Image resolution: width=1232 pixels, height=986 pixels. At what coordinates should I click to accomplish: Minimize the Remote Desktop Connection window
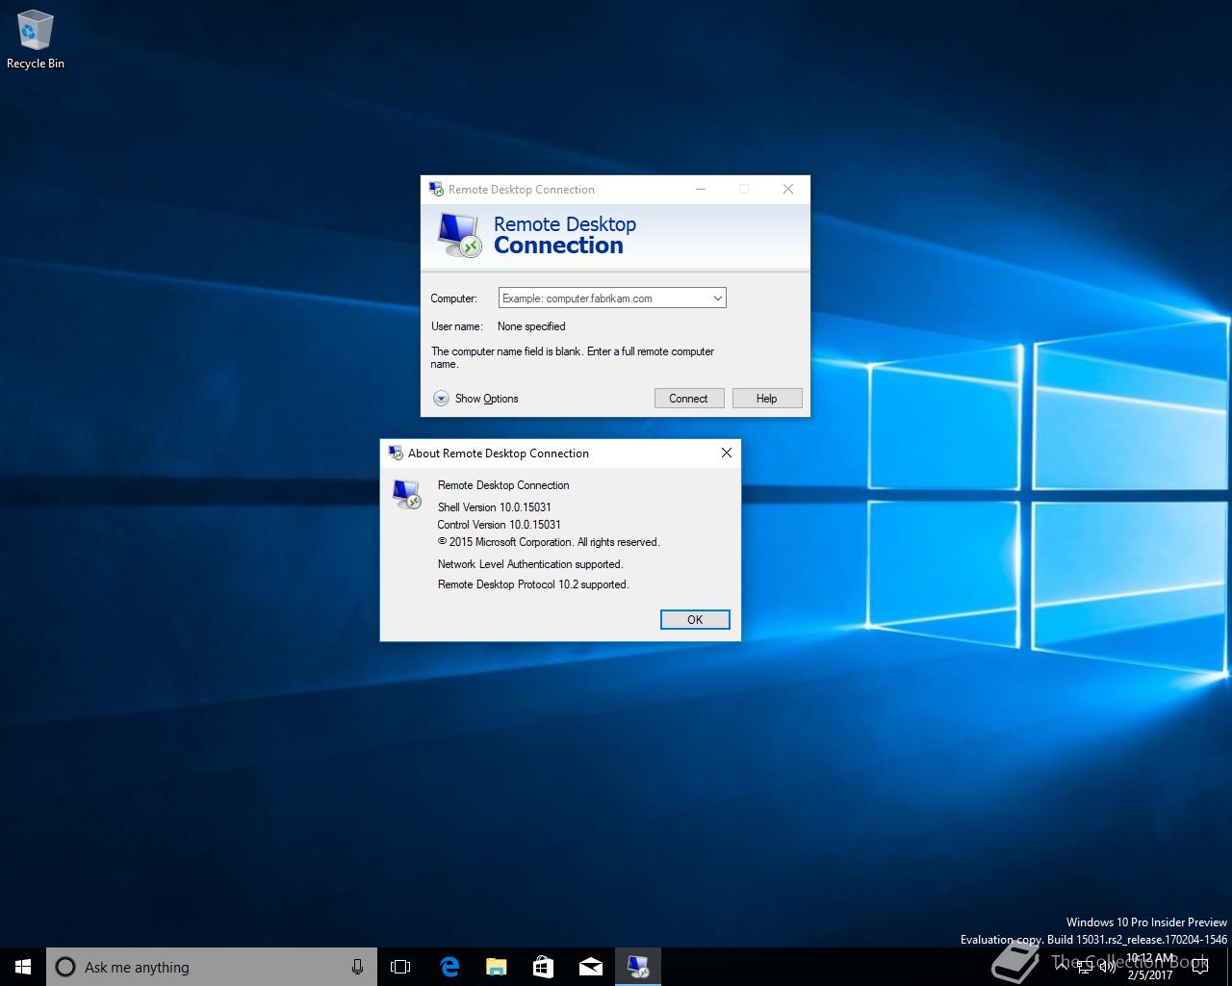coord(700,189)
